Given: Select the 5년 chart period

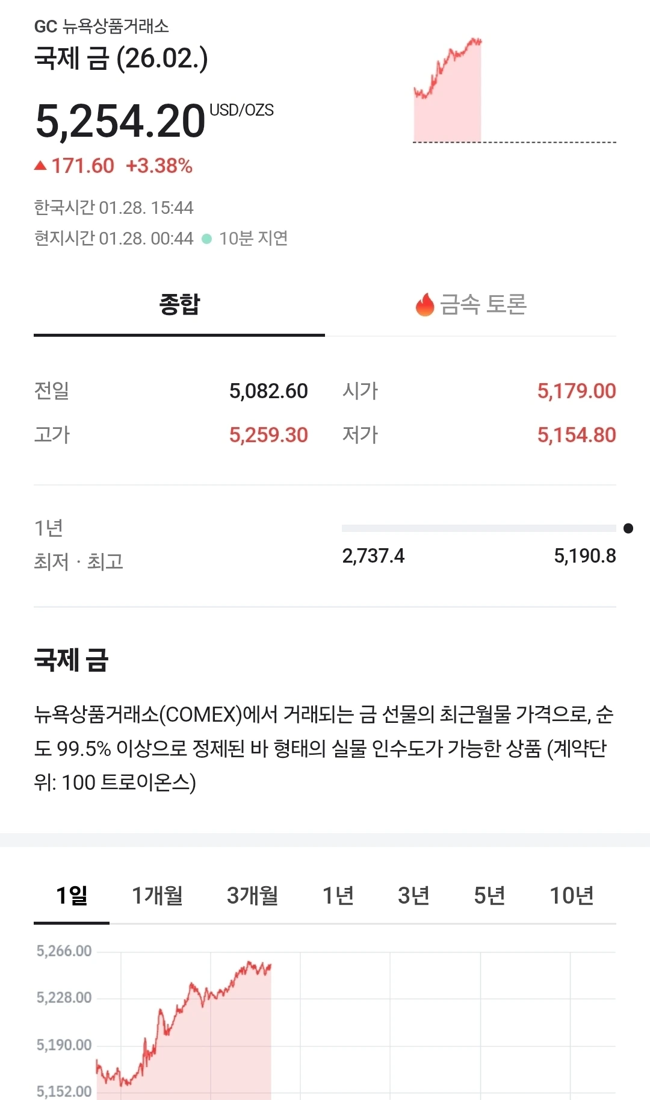Looking at the screenshot, I should pos(489,896).
